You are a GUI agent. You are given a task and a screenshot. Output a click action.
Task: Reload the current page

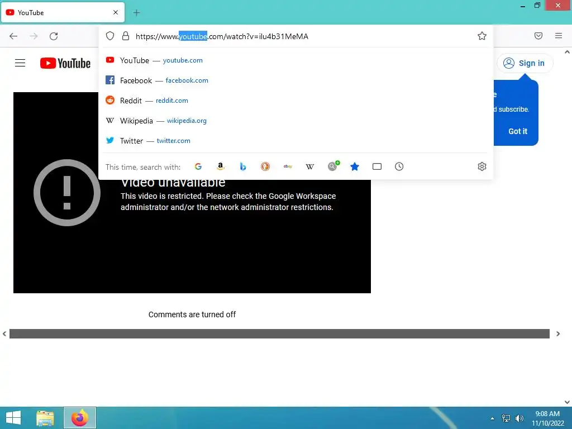point(54,36)
